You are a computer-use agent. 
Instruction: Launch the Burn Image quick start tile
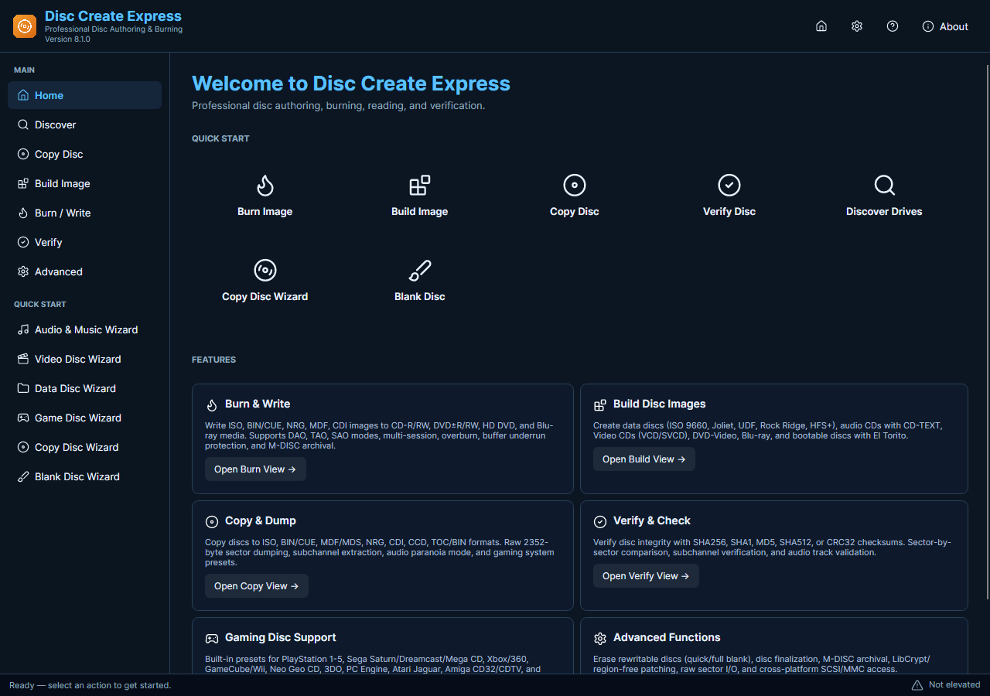tap(265, 196)
